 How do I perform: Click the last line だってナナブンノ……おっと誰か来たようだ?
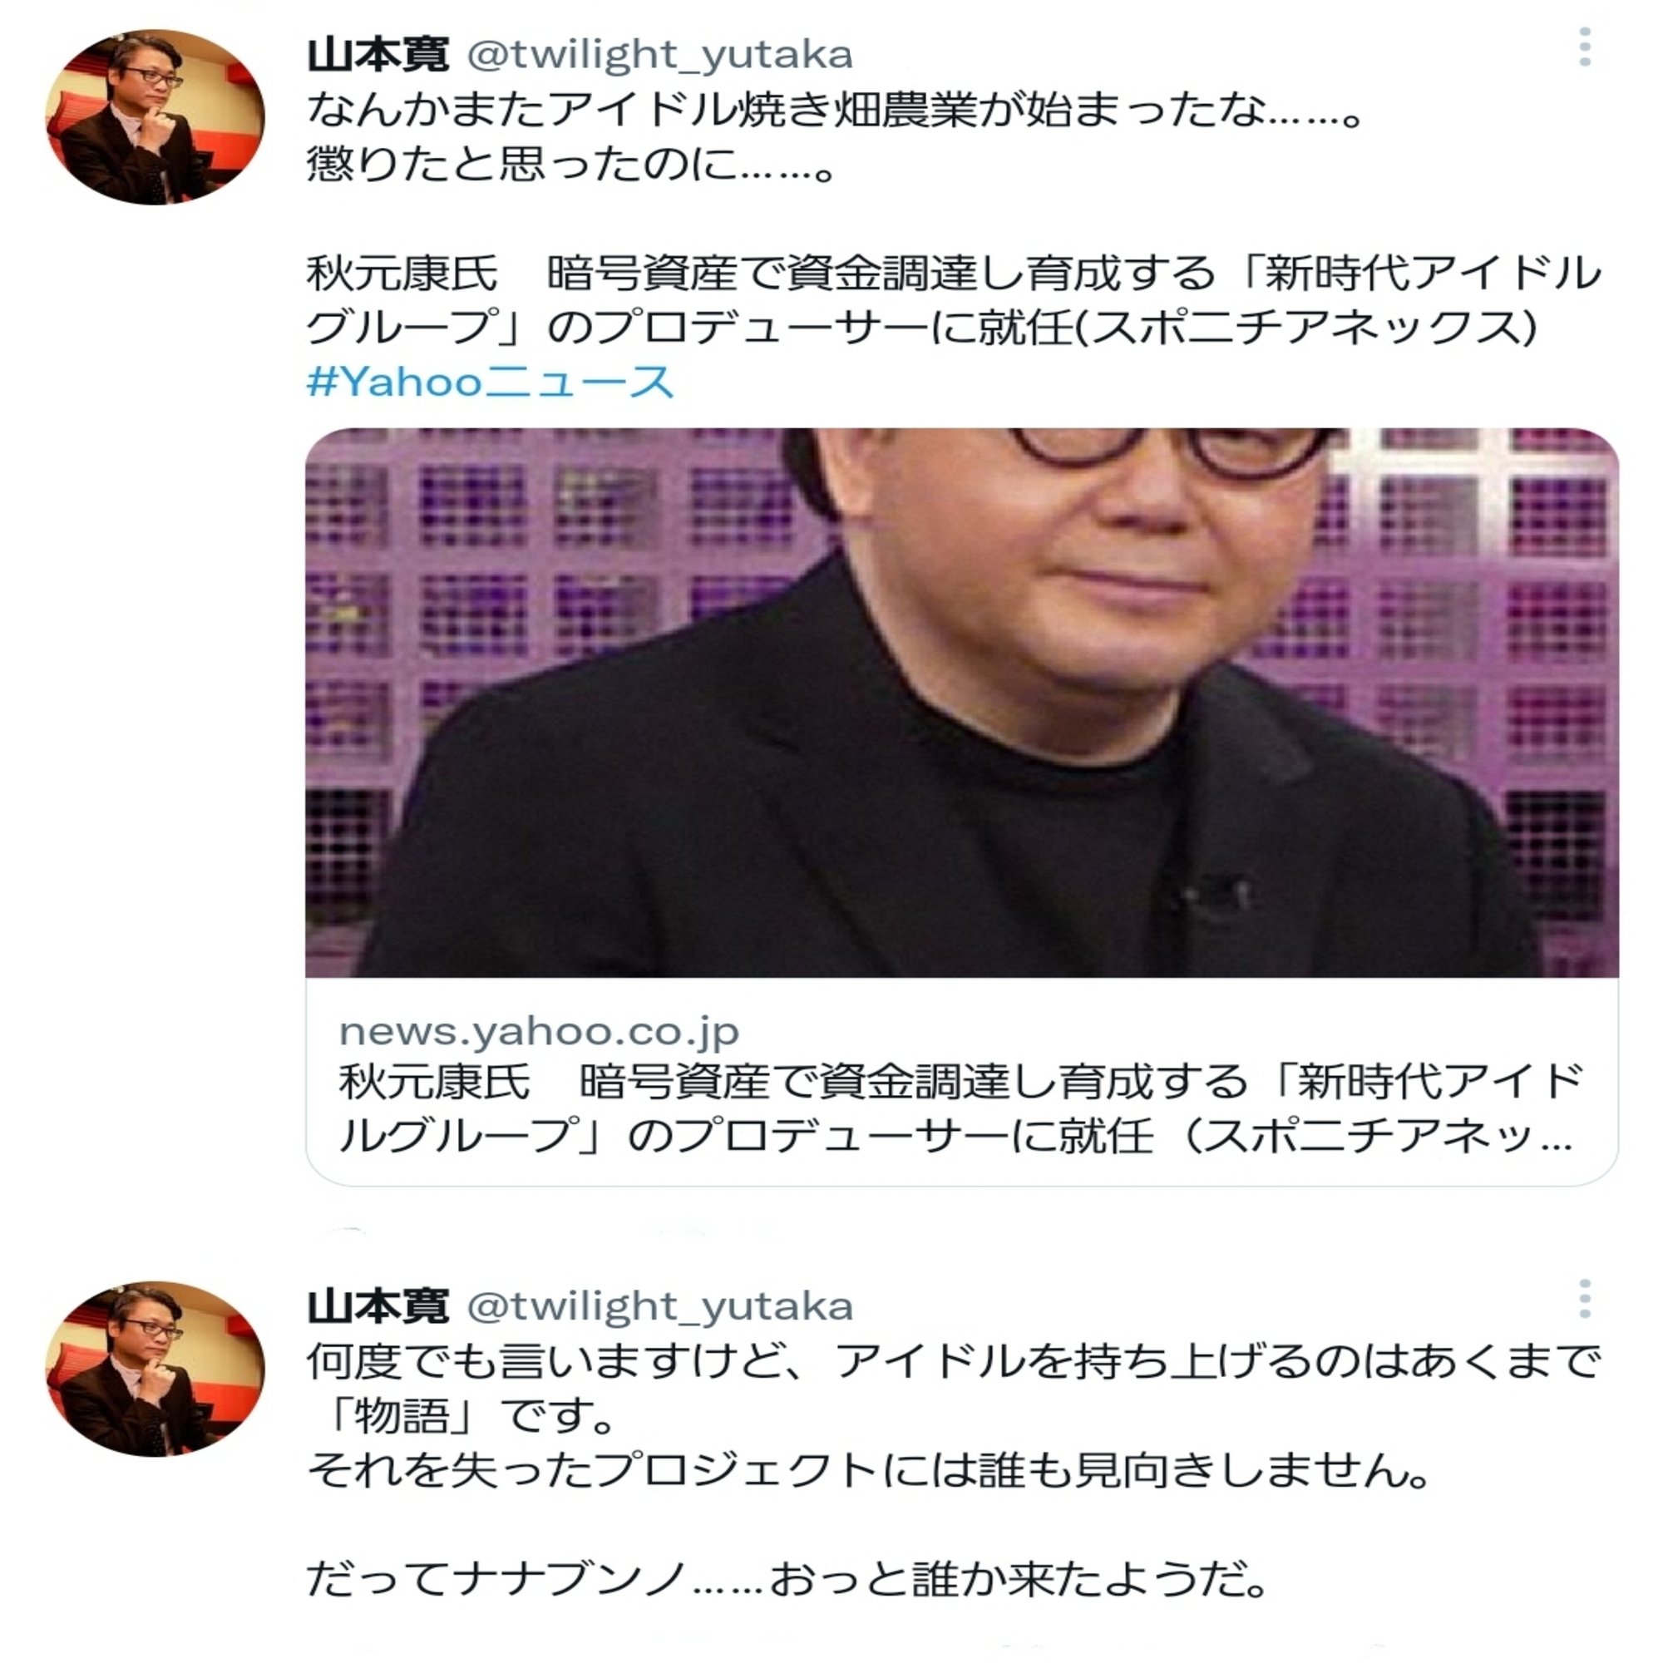tap(787, 1579)
